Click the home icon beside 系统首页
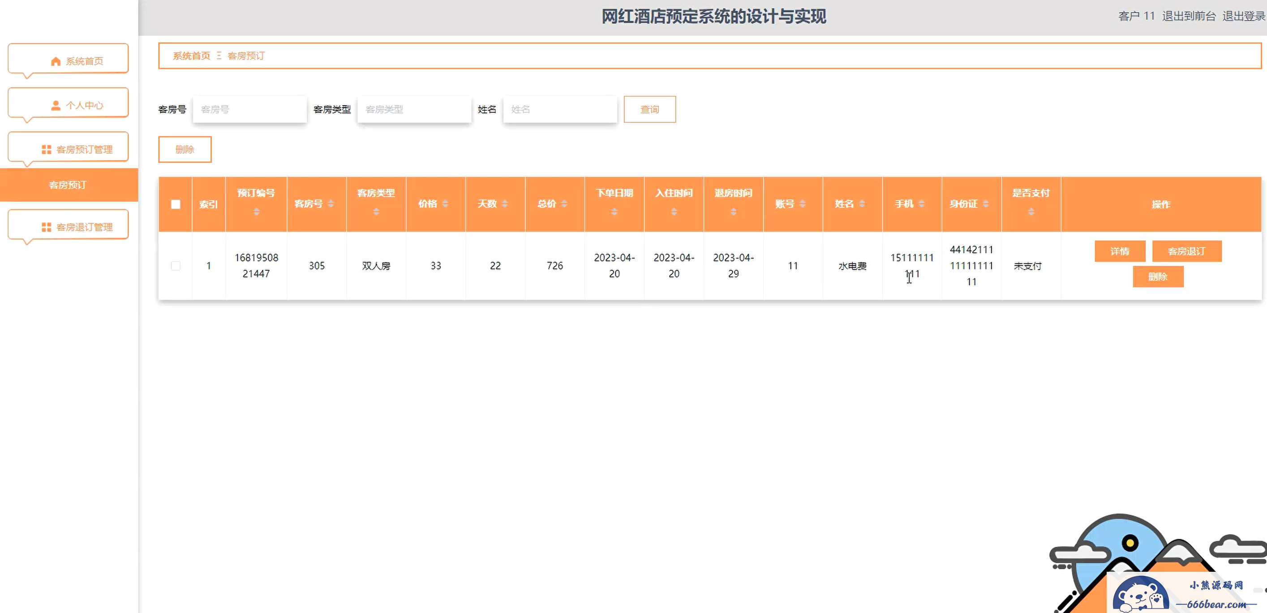Image resolution: width=1267 pixels, height=613 pixels. pos(56,61)
